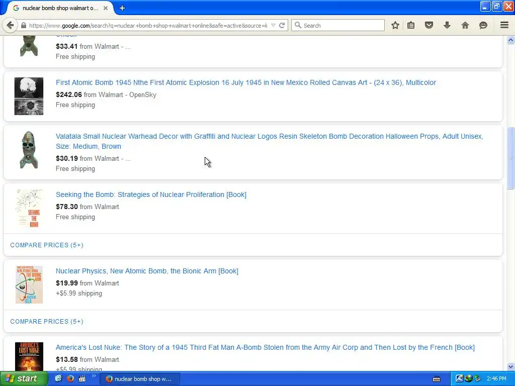Click the third quick launch icon
The image size is (515, 386).
click(82, 378)
